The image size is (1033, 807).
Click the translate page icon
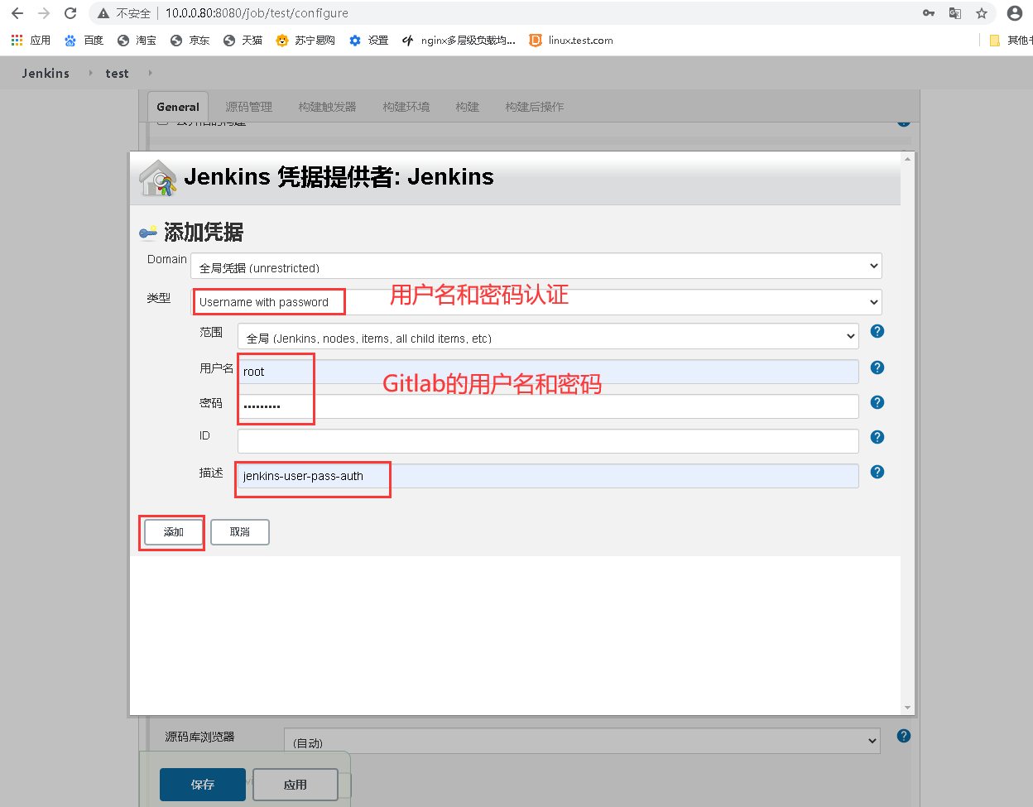pyautogui.click(x=955, y=13)
